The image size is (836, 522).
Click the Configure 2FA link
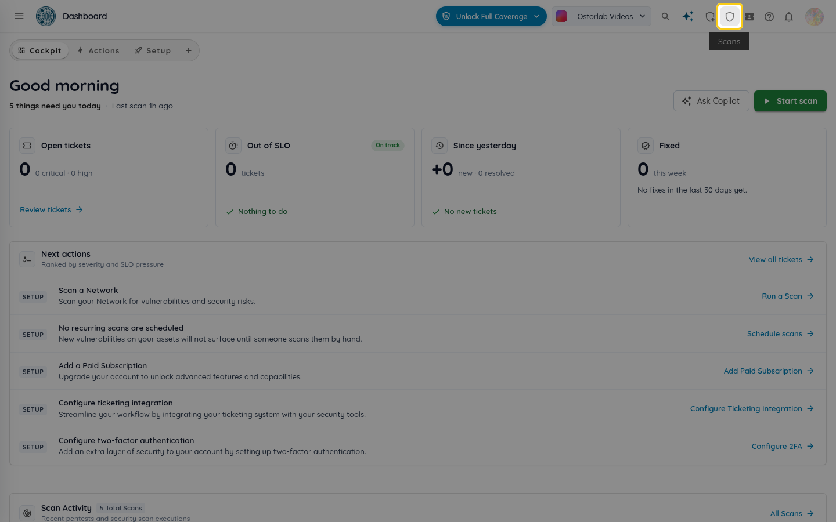coord(783,447)
